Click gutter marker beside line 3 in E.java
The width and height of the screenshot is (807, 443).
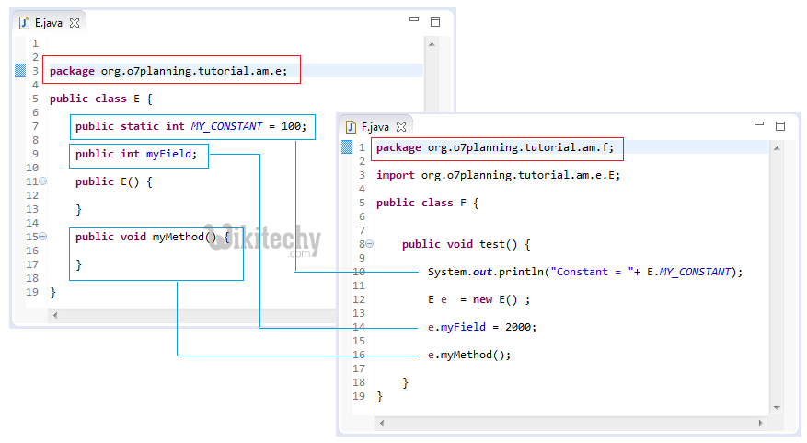pos(20,70)
